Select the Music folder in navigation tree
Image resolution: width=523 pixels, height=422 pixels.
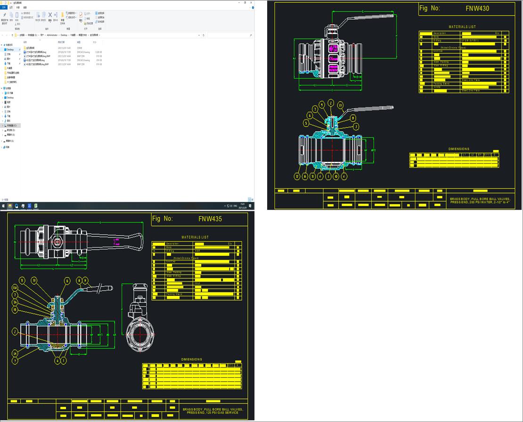(8, 120)
